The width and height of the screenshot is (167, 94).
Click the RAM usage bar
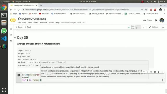(x=138, y=26)
